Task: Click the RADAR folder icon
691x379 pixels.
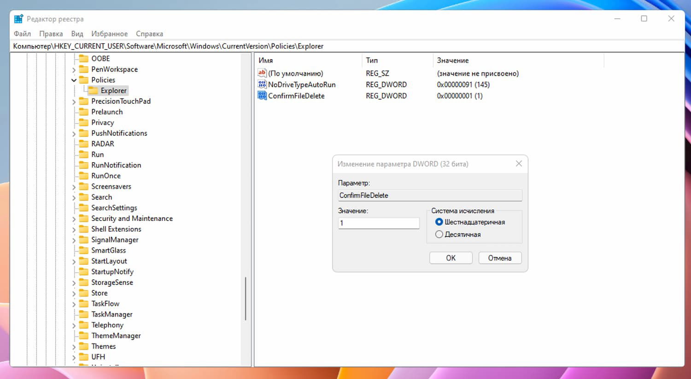Action: click(83, 144)
